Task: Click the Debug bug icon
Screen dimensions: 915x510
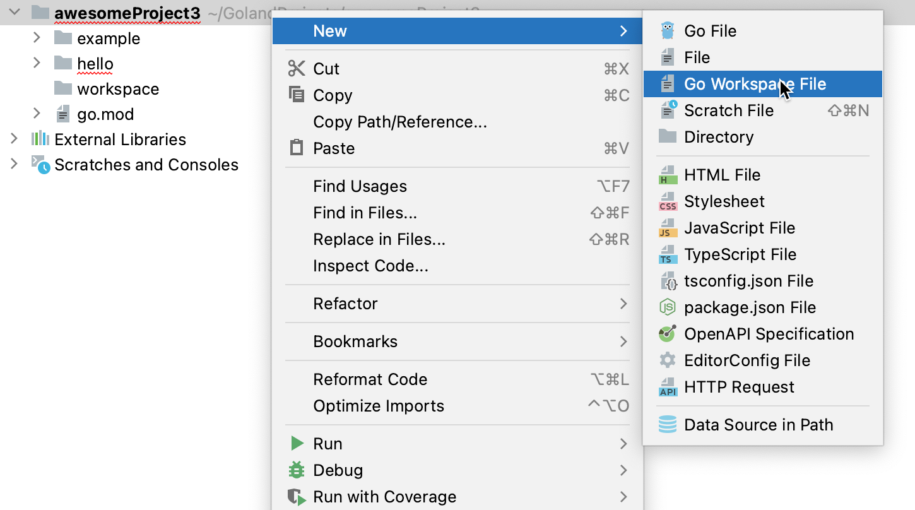Action: pos(296,470)
